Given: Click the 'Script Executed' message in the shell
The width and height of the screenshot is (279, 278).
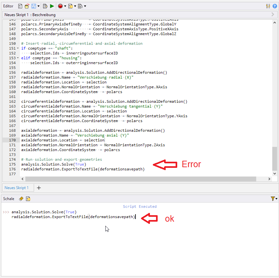Looking at the screenshot, I should pyautogui.click(x=140, y=206).
